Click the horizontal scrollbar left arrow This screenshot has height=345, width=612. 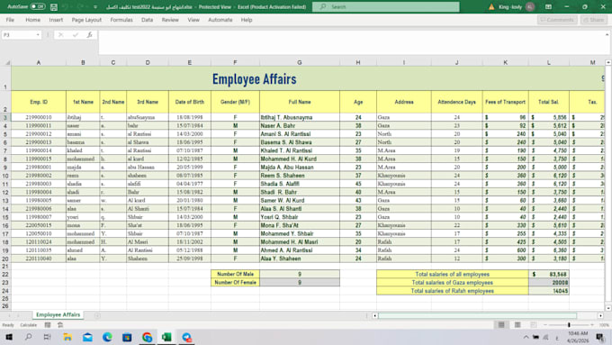(374, 315)
